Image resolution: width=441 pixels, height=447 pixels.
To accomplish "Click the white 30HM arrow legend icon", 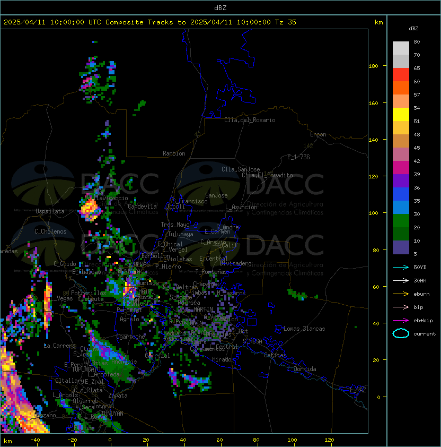I will point(401,280).
